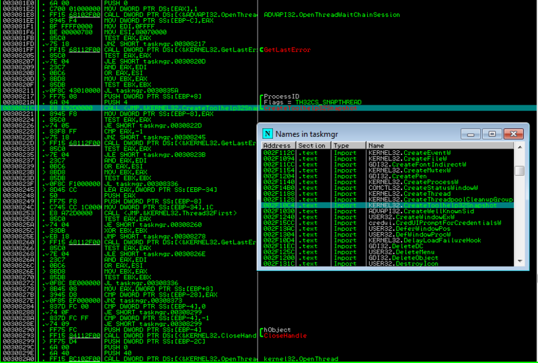538x363 pixels.
Task: Select the USER32.DeleteMenu name row
Action: coord(387,252)
